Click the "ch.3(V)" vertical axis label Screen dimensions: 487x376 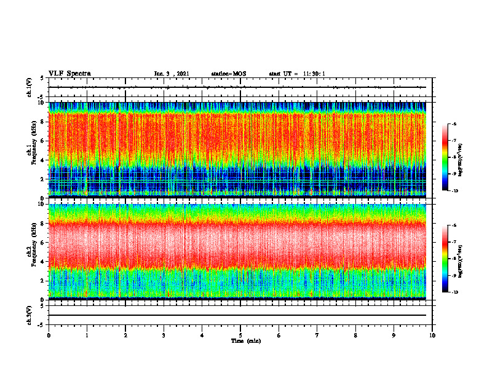30,315
